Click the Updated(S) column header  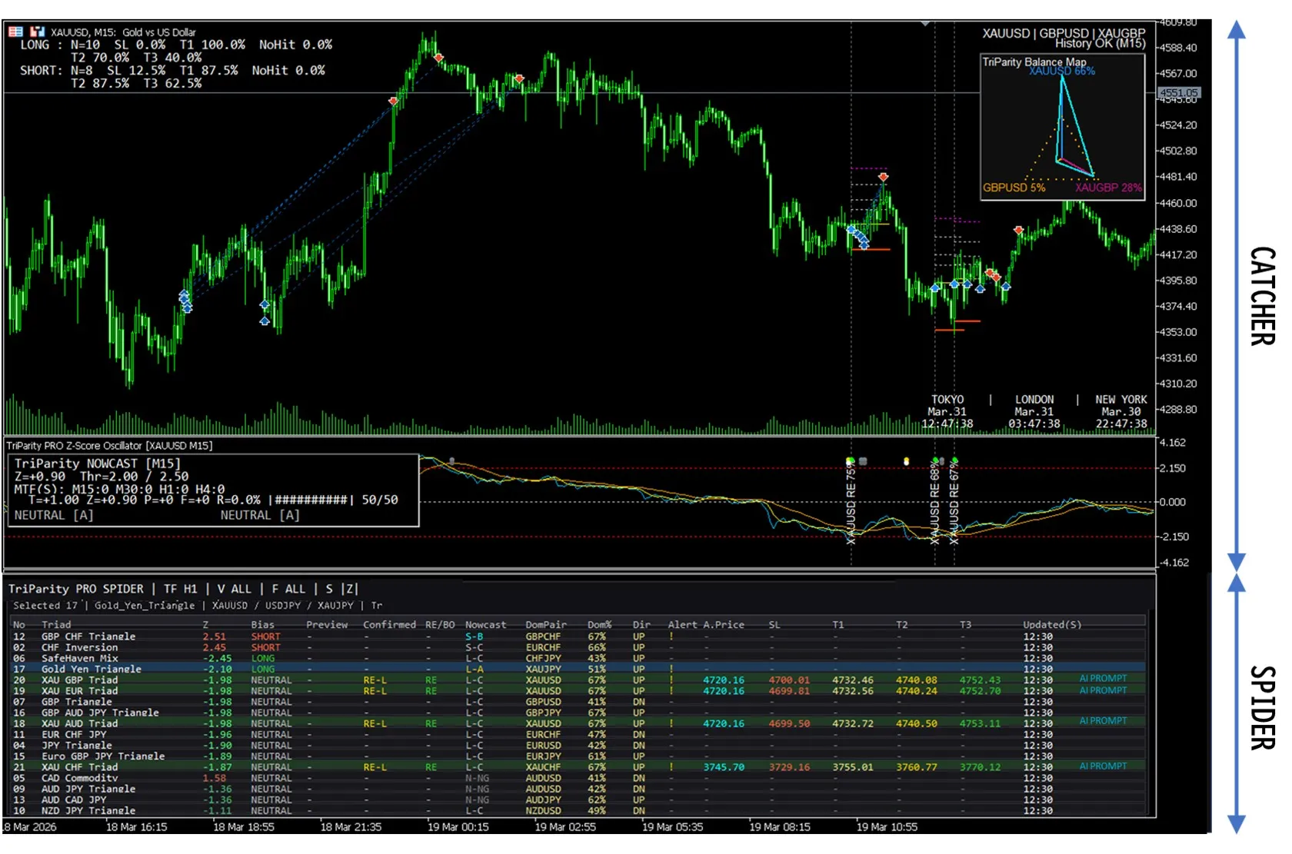1052,625
